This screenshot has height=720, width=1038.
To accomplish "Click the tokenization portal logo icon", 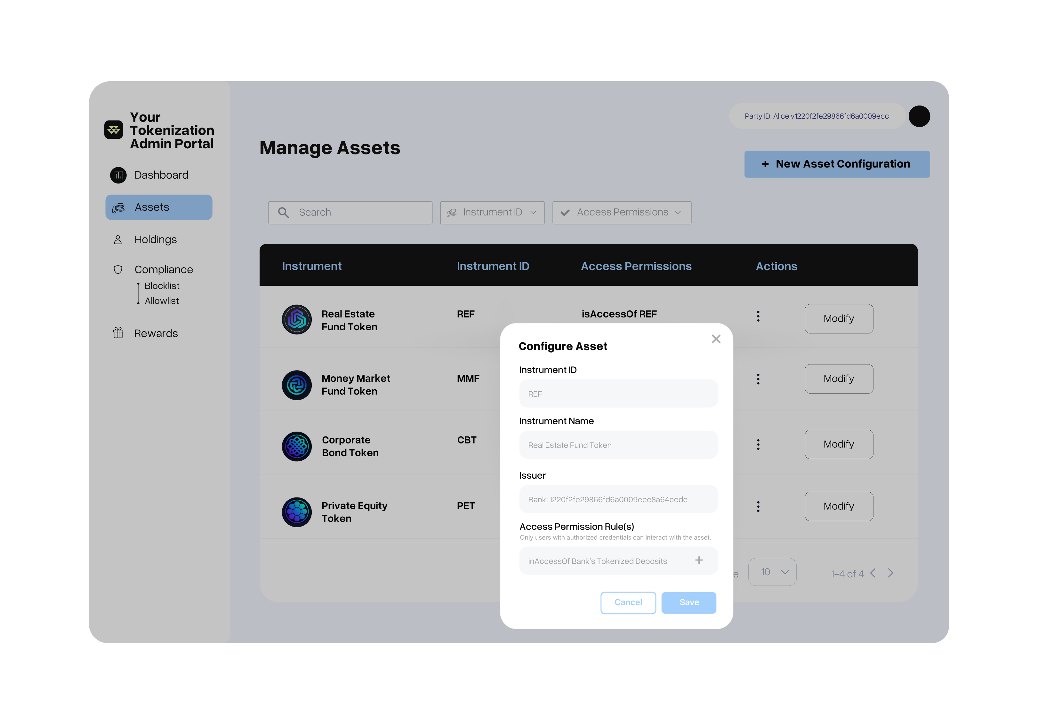I will pos(113,130).
